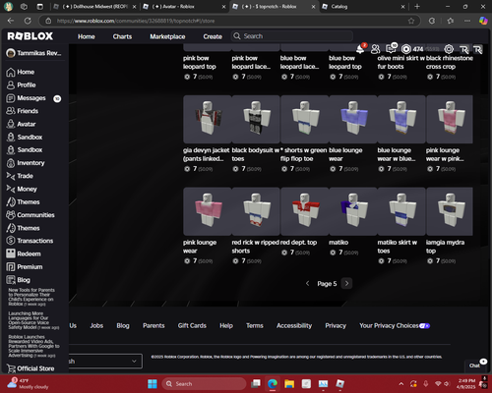
Task: Open File Explorer from the taskbar
Action: (x=289, y=384)
